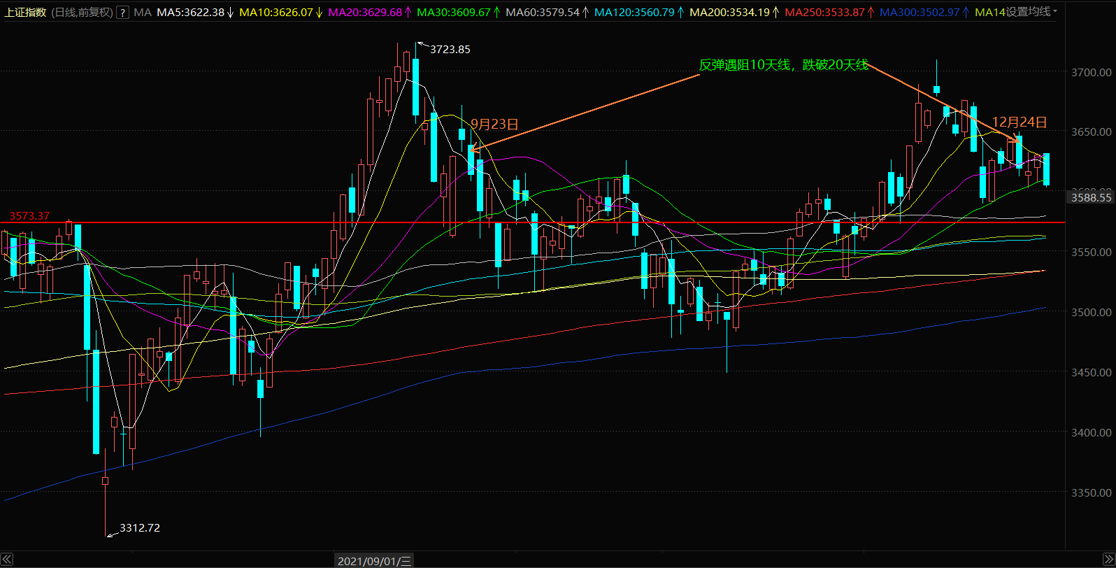This screenshot has height=568, width=1116.
Task: Select the MA10:3626.07 value
Action: (276, 13)
